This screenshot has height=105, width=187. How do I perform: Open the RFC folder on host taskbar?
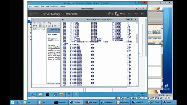(x=45, y=102)
